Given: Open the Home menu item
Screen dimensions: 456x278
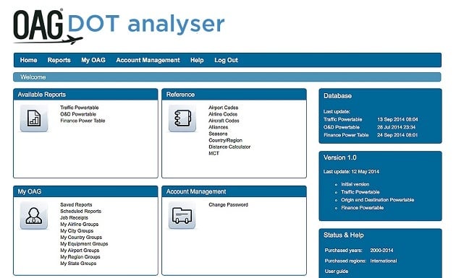Looking at the screenshot, I should pyautogui.click(x=28, y=60).
